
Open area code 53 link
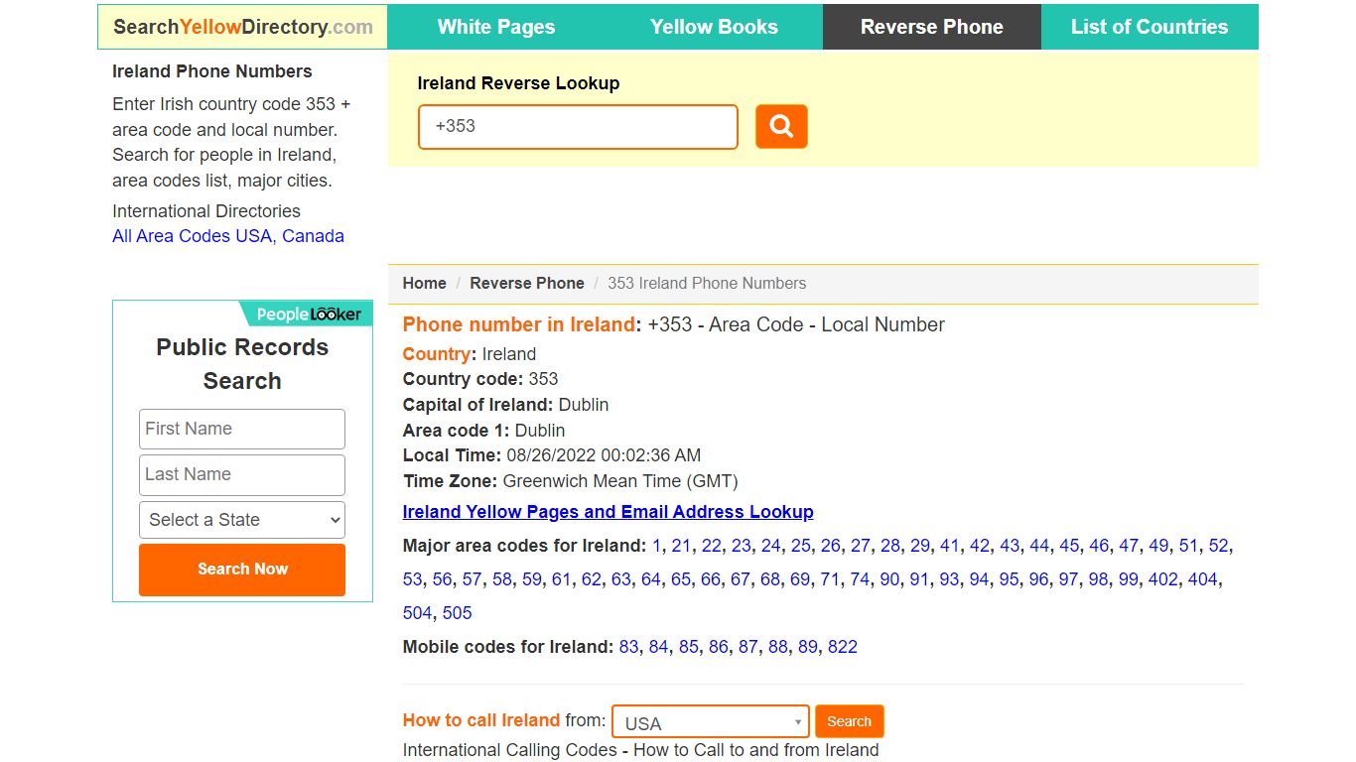(x=412, y=579)
